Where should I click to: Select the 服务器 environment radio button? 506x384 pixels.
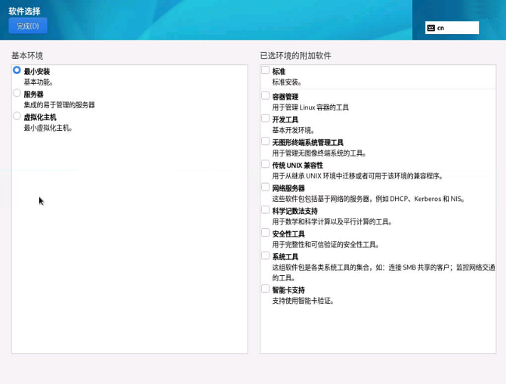point(17,94)
